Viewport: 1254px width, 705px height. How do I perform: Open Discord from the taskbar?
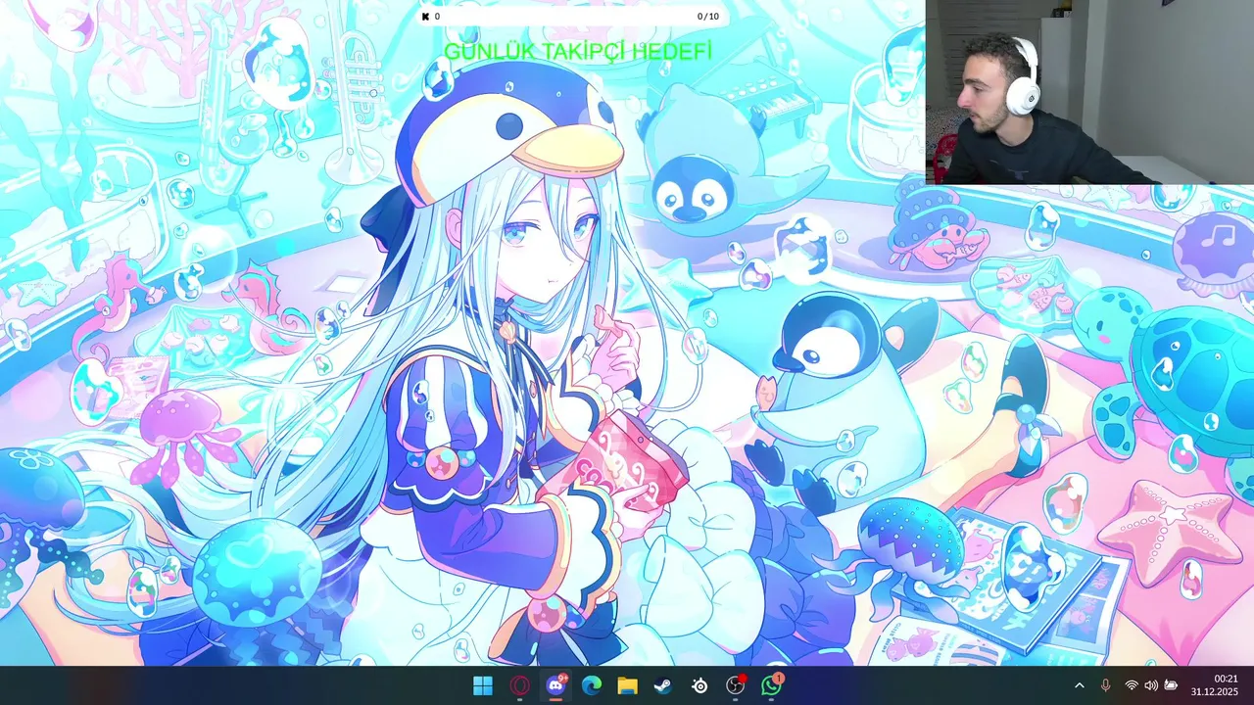(555, 685)
